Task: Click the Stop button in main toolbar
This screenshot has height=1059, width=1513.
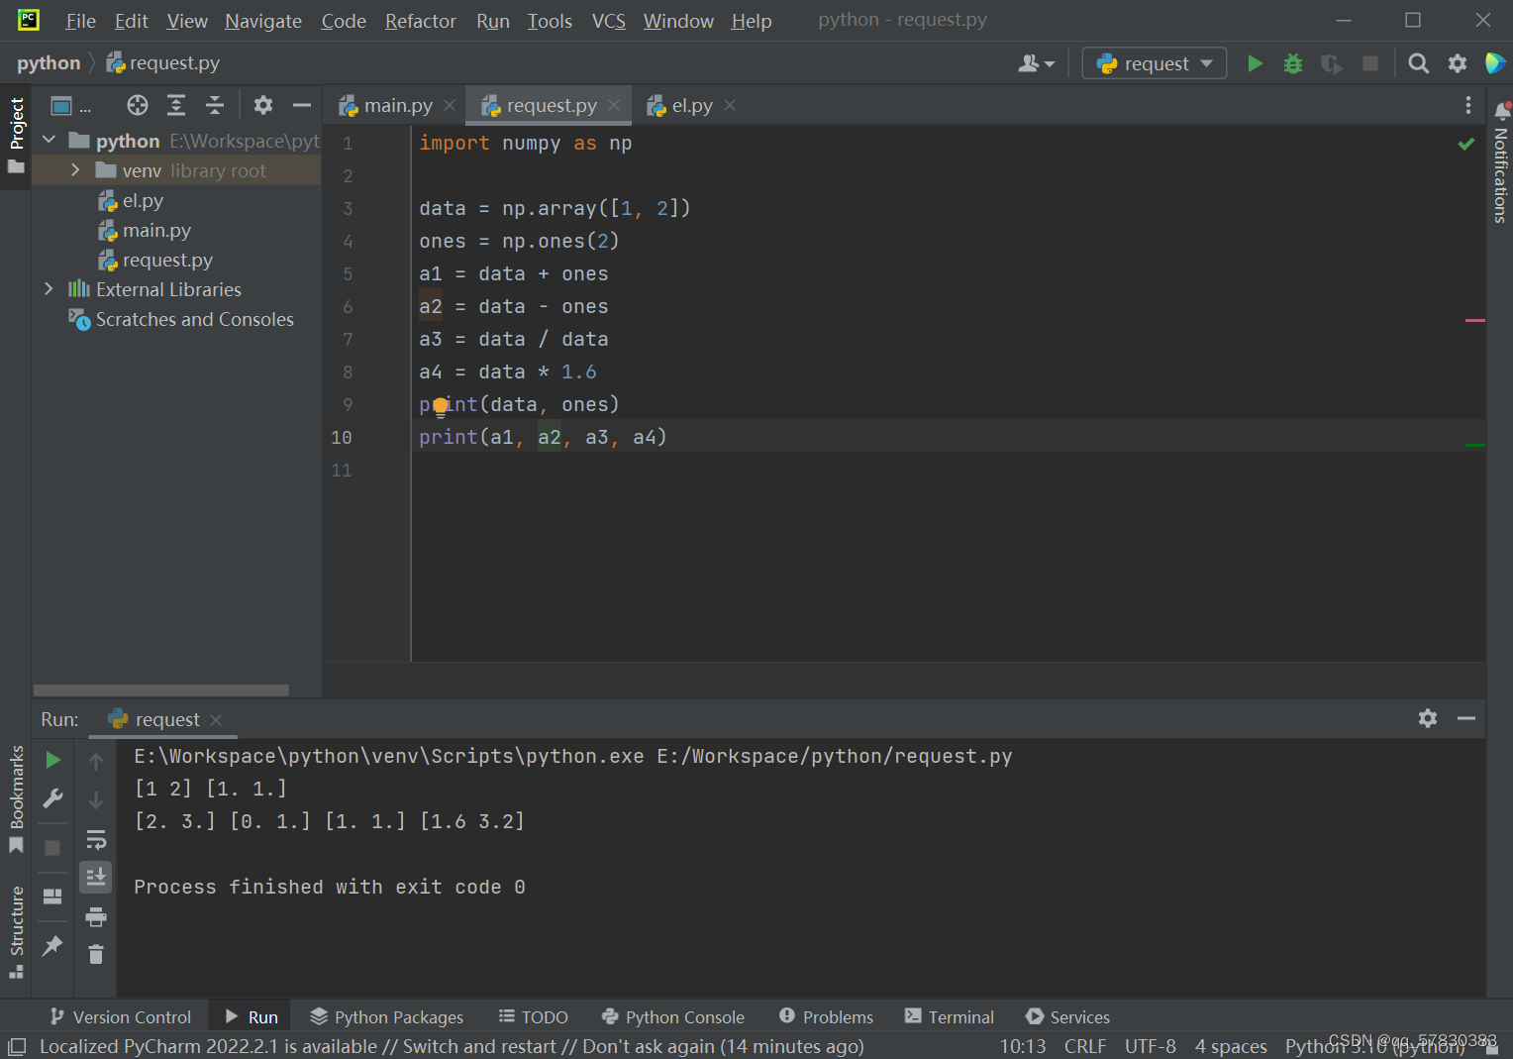Action: coord(1370,63)
